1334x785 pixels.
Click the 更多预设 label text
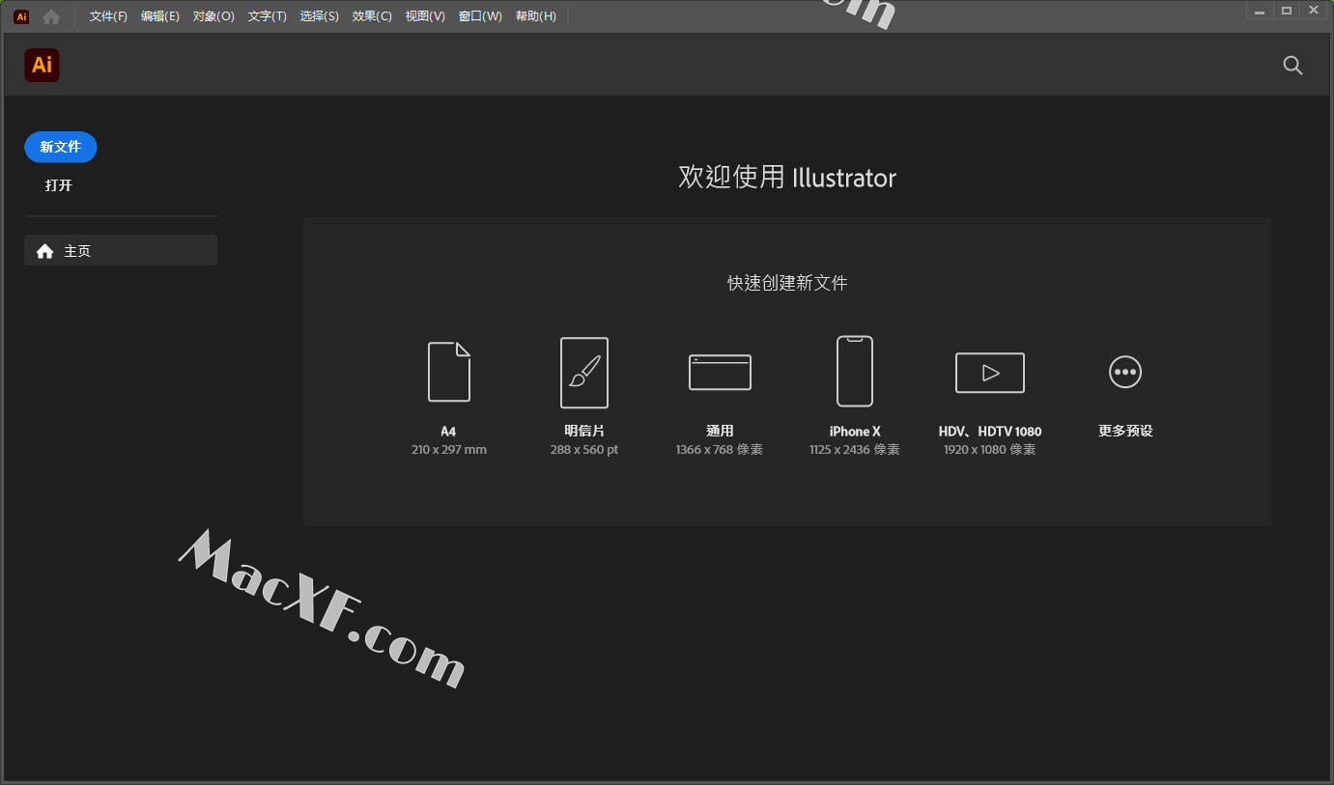pyautogui.click(x=1125, y=432)
